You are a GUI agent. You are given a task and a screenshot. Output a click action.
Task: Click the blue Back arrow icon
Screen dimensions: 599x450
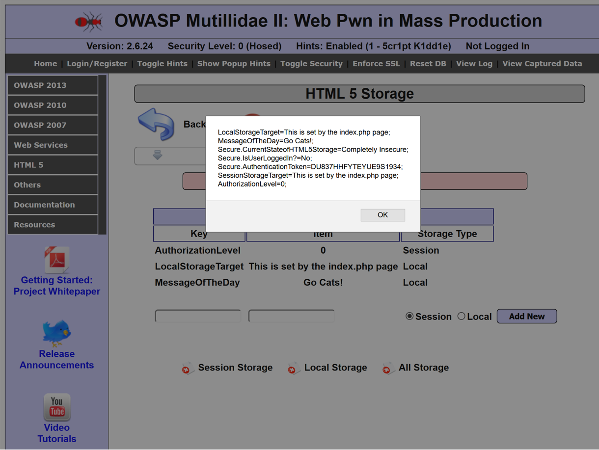click(x=156, y=124)
